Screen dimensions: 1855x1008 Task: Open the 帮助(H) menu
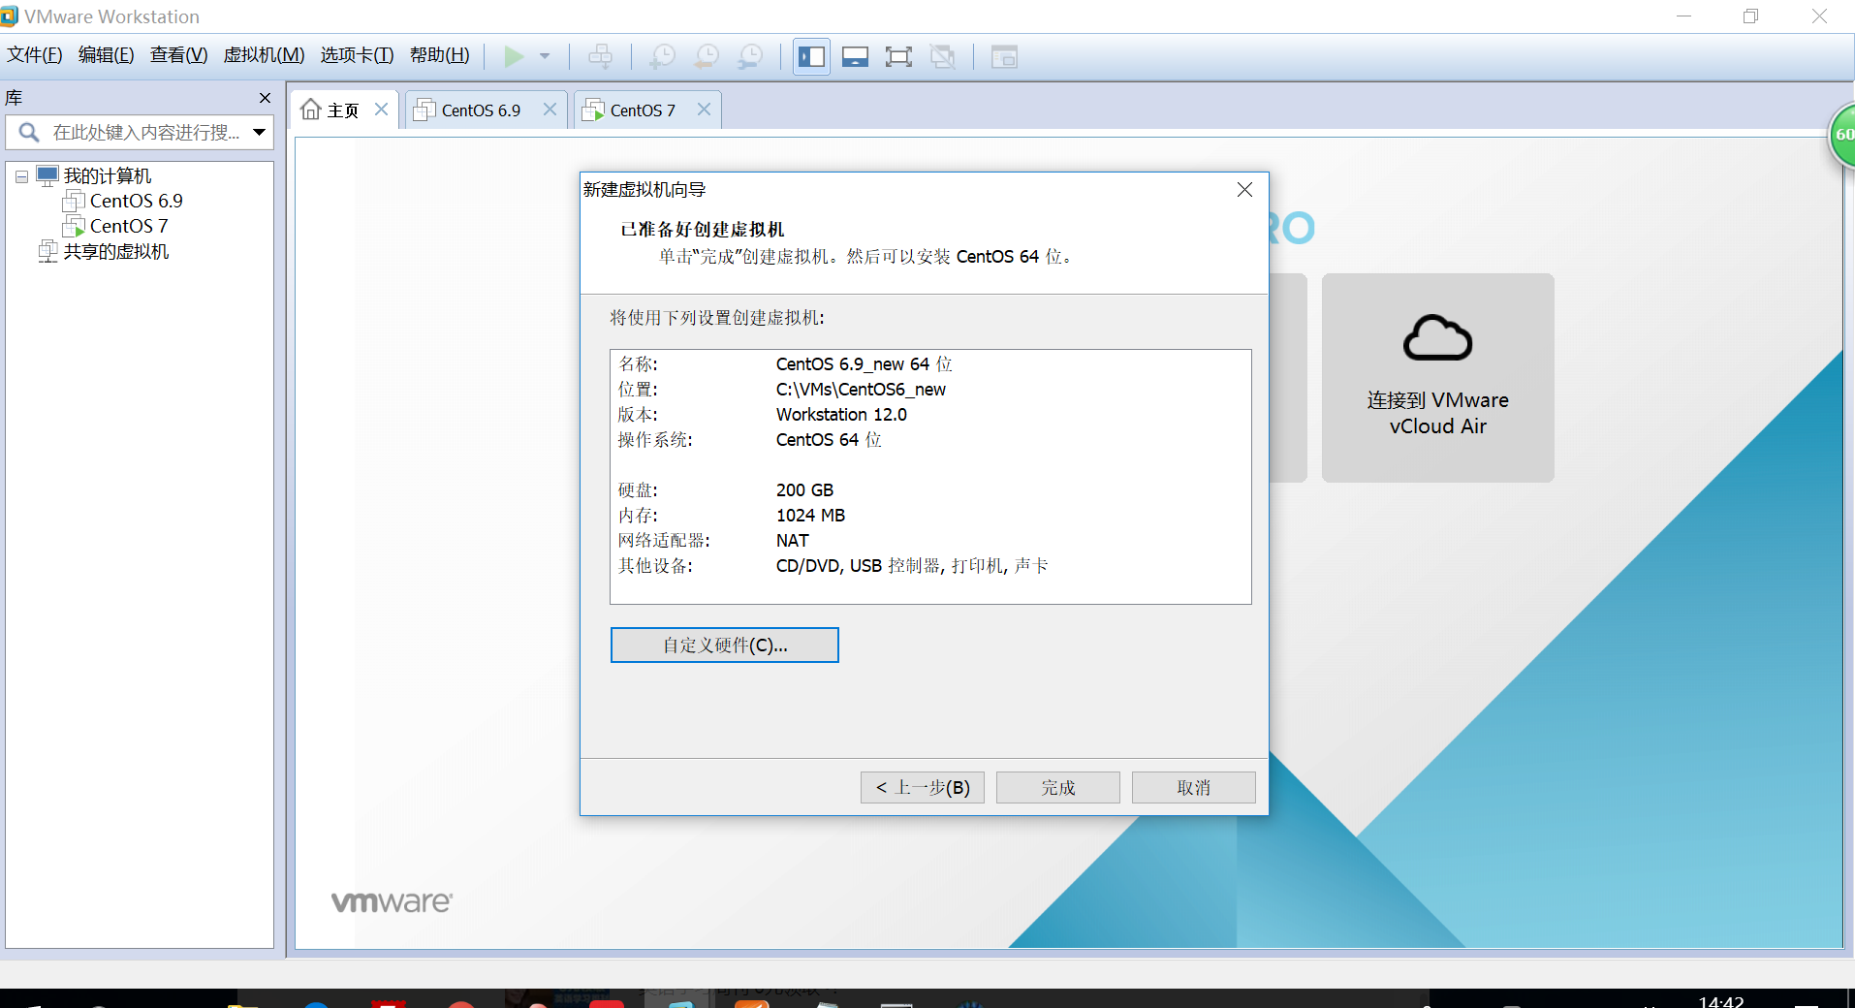pos(440,55)
